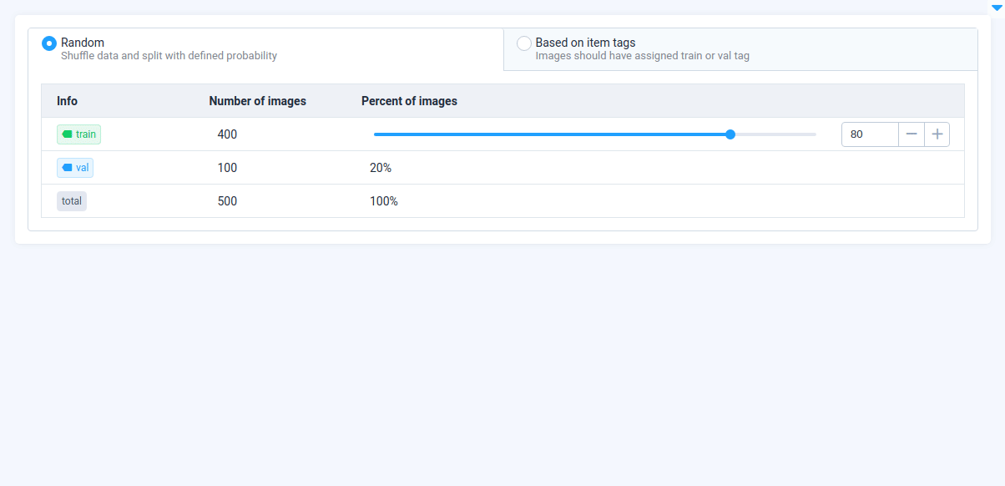Screen dimensions: 1005x486
Task: Select the Random radio button
Action: [x=49, y=43]
